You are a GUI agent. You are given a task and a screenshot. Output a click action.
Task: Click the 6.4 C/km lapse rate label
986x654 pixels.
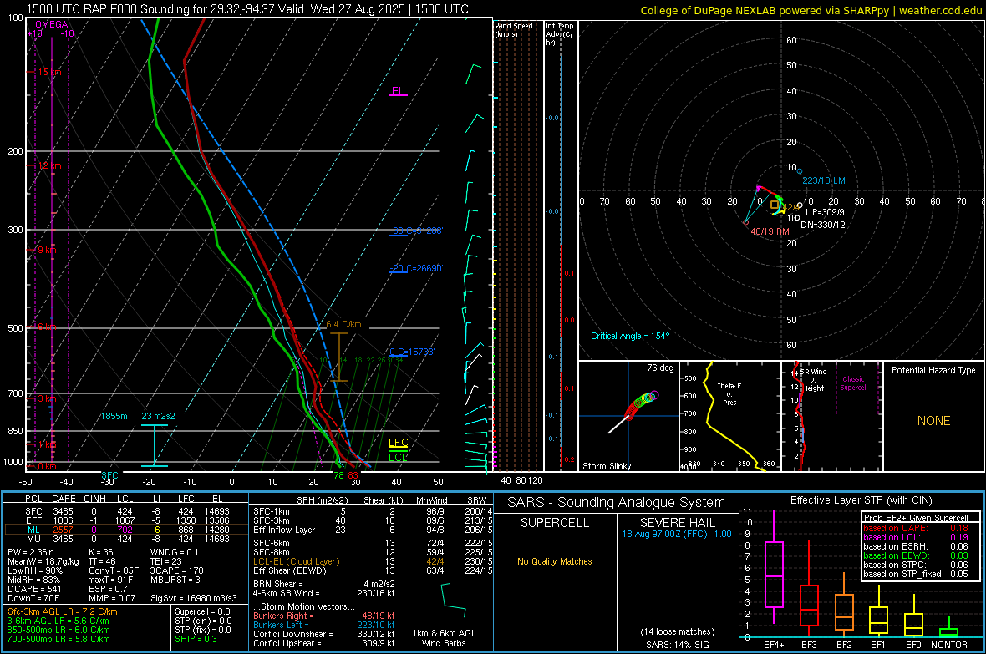point(344,324)
